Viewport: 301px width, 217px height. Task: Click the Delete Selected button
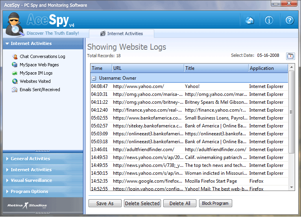pos(142,203)
